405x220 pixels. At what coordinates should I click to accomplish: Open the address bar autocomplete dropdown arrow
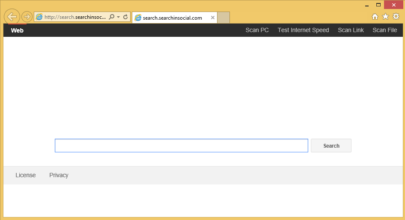(118, 17)
